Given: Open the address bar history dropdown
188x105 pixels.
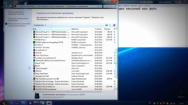Looking at the screenshot, I should [x=98, y=6].
